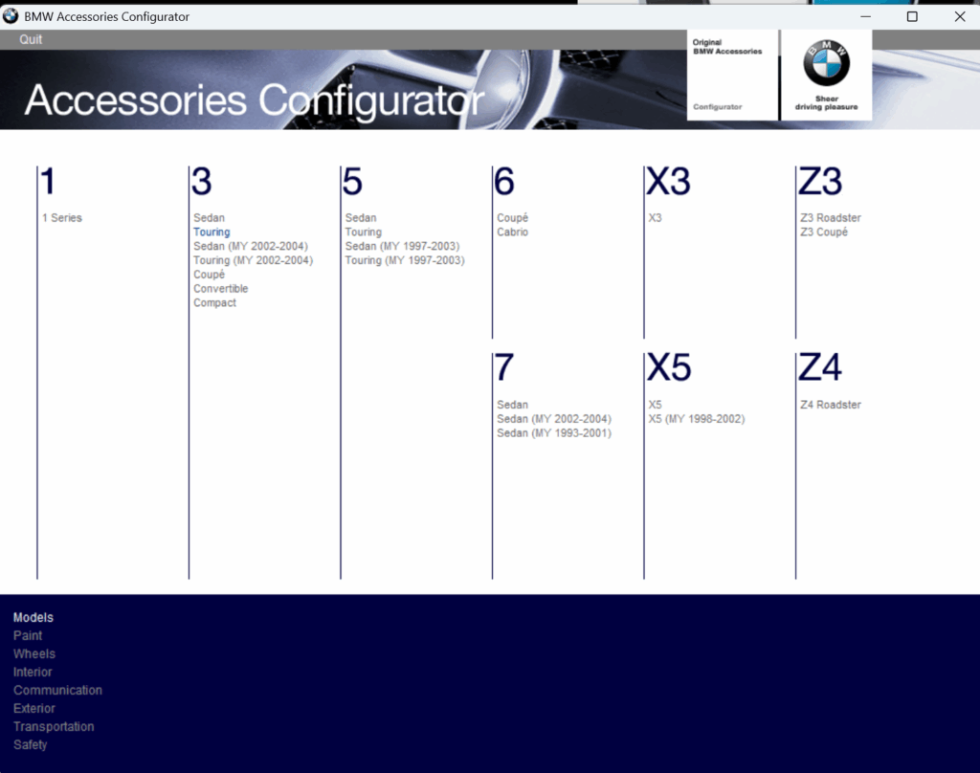Choose 5 Series Sedan
This screenshot has width=980, height=773.
click(x=361, y=217)
